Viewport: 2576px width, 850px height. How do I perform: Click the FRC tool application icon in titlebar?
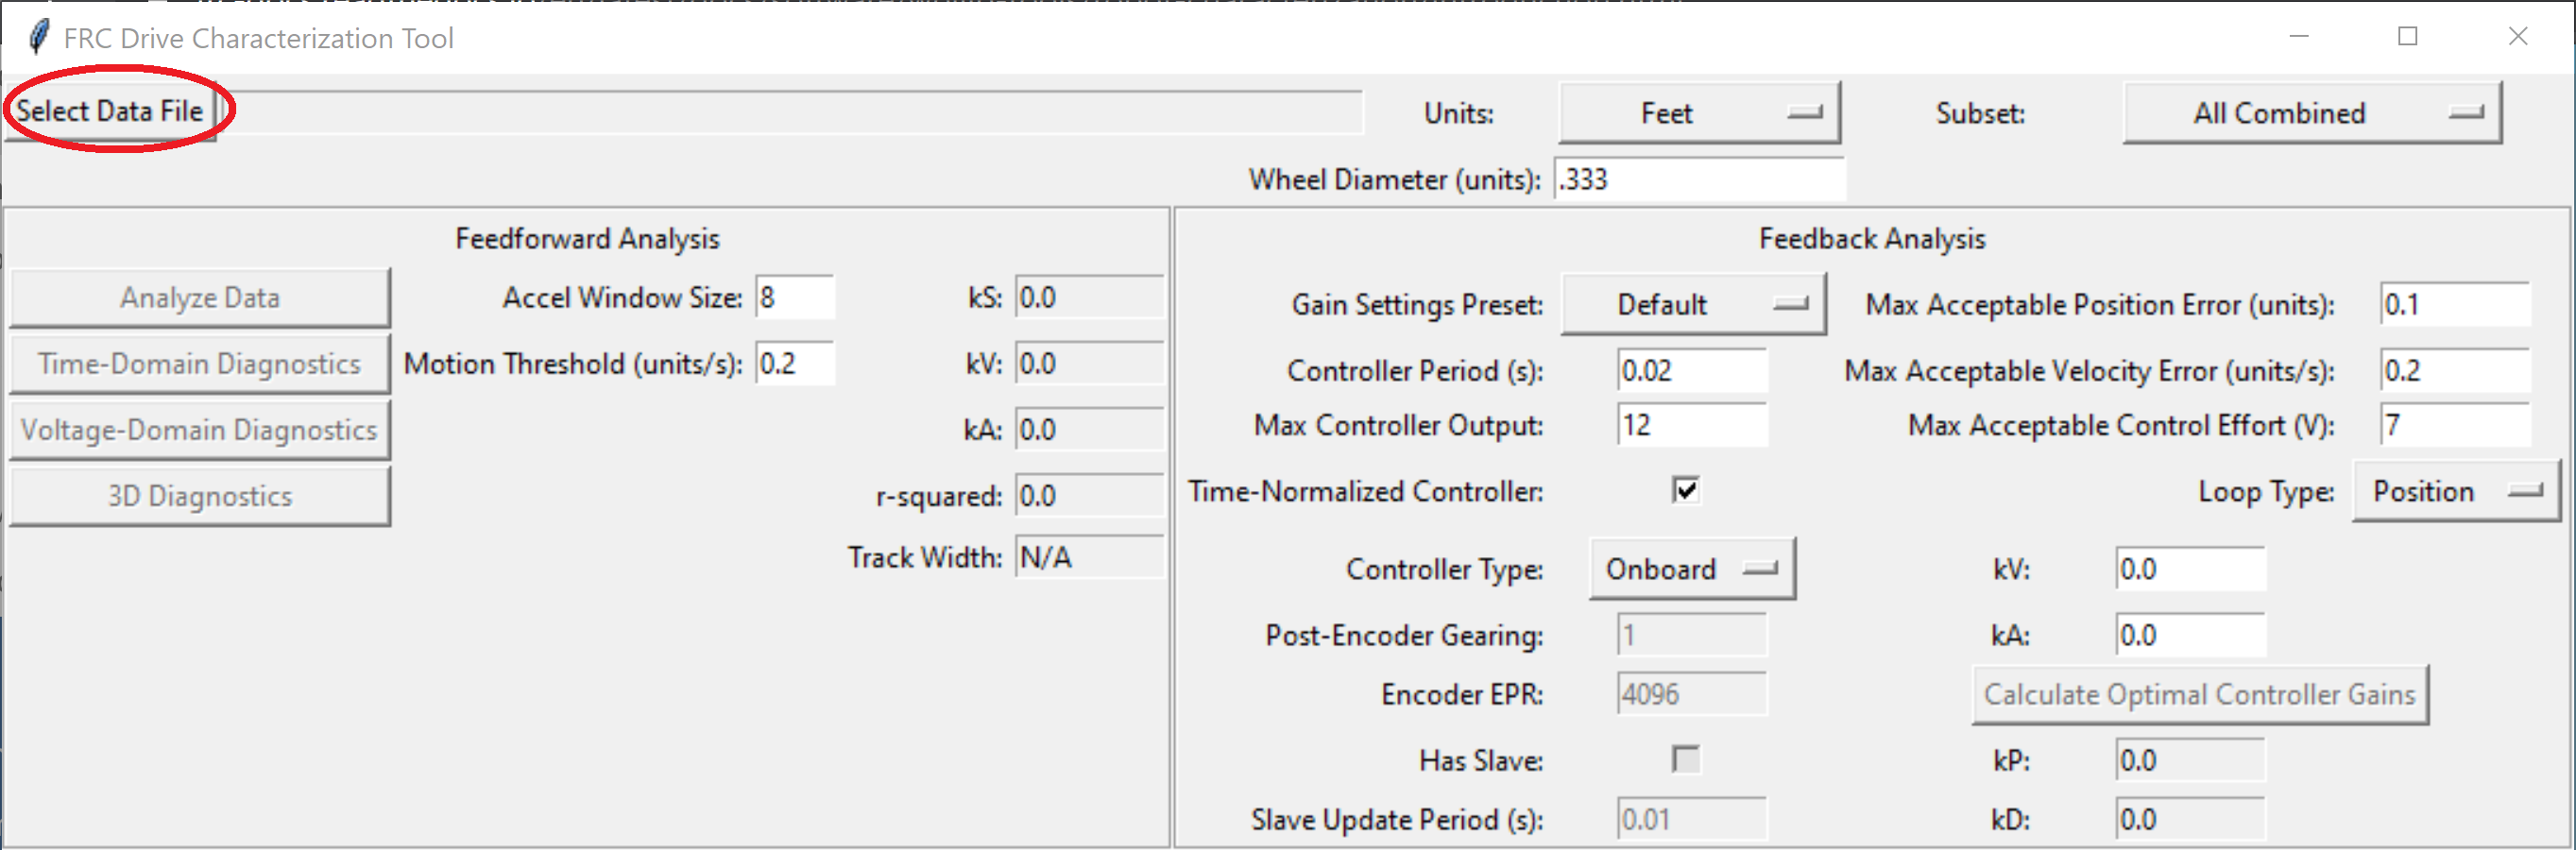pos(40,36)
